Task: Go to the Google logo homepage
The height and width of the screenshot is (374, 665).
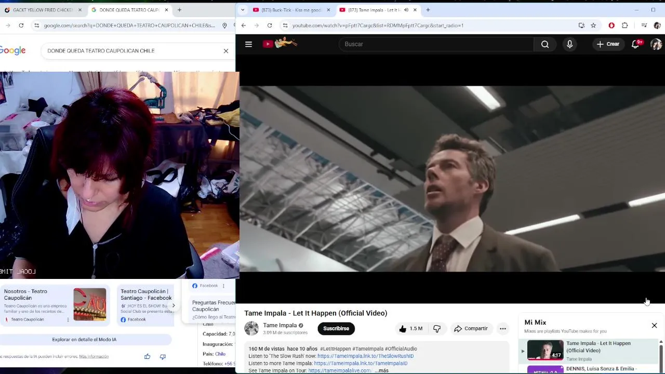Action: (12, 50)
